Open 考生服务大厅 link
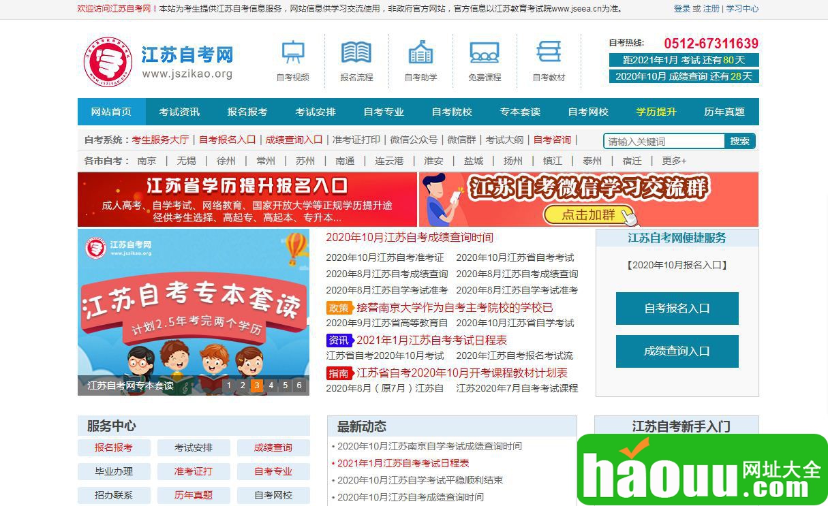Screen dimensions: 828x506 click(x=160, y=140)
